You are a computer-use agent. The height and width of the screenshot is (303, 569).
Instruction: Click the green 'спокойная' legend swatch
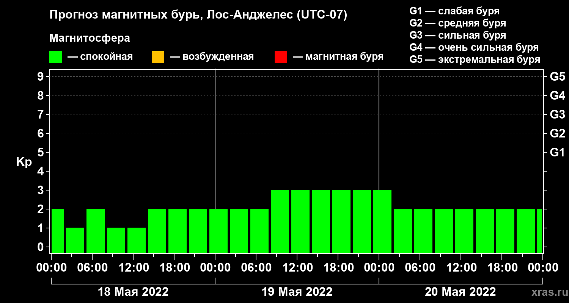click(x=56, y=57)
